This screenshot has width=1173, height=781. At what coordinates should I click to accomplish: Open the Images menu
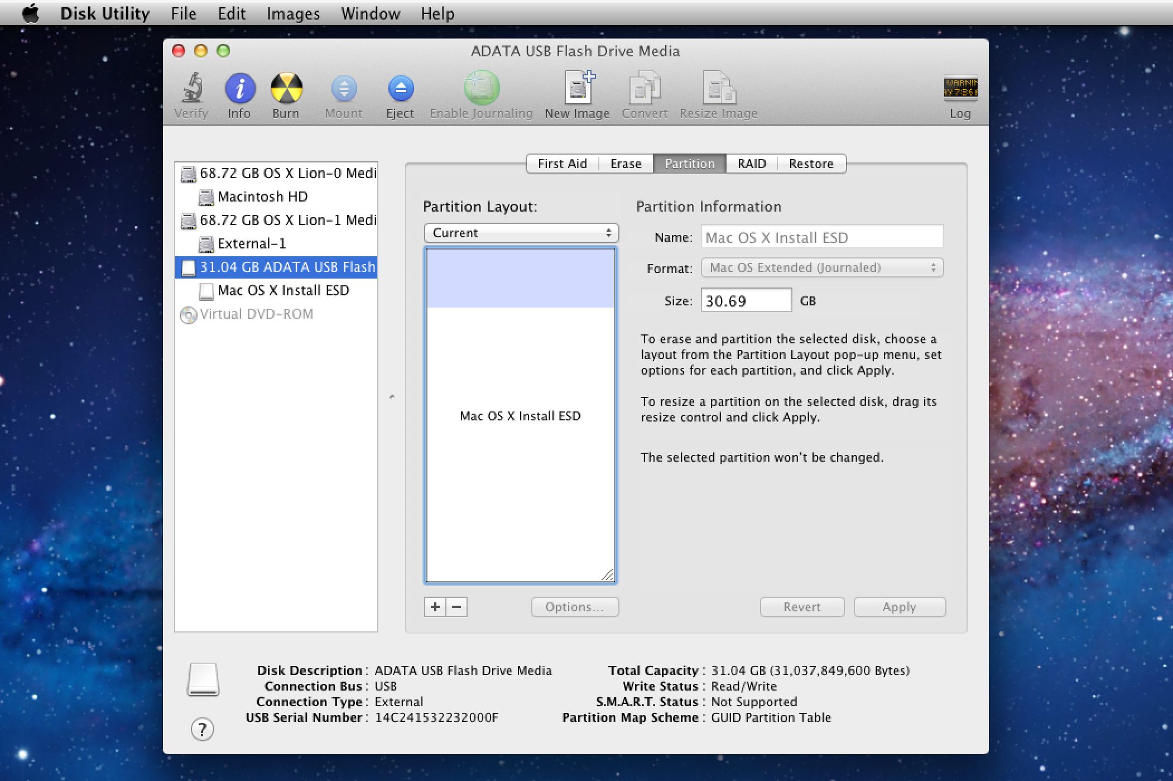click(x=293, y=13)
